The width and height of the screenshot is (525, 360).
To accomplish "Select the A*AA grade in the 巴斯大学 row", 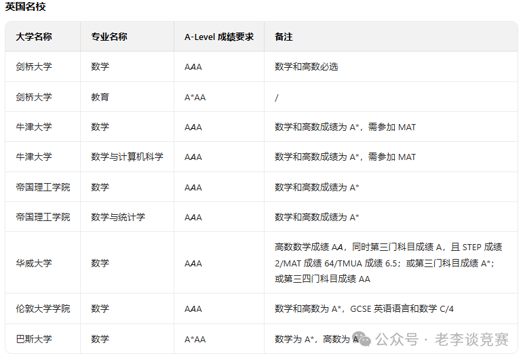I will [195, 339].
